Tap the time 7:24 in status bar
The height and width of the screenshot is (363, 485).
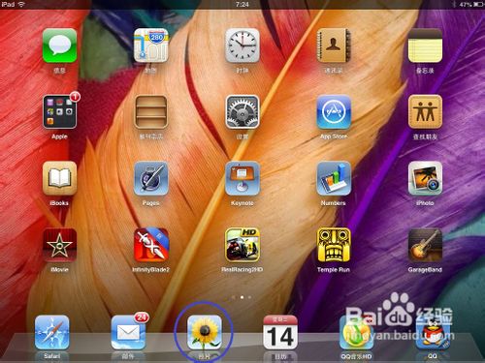(242, 5)
